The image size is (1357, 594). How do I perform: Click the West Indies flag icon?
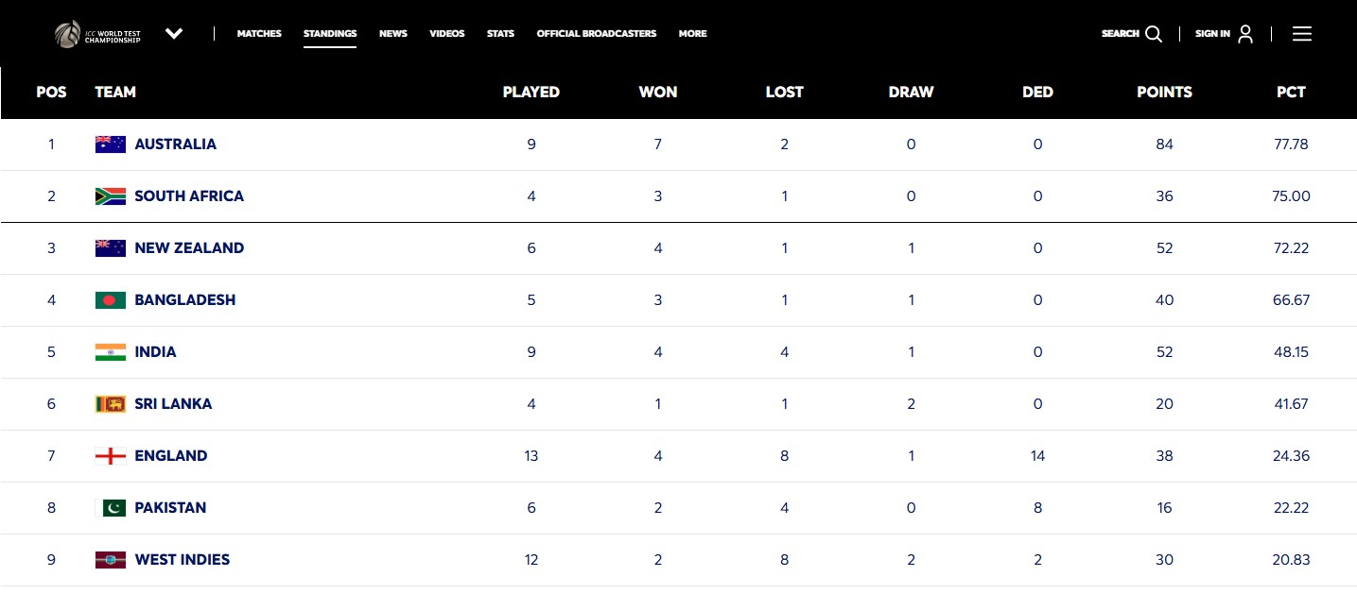click(x=111, y=560)
